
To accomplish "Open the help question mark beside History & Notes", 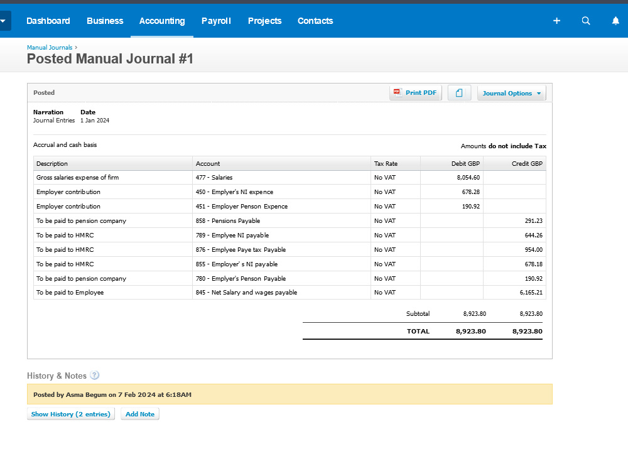I will click(95, 375).
